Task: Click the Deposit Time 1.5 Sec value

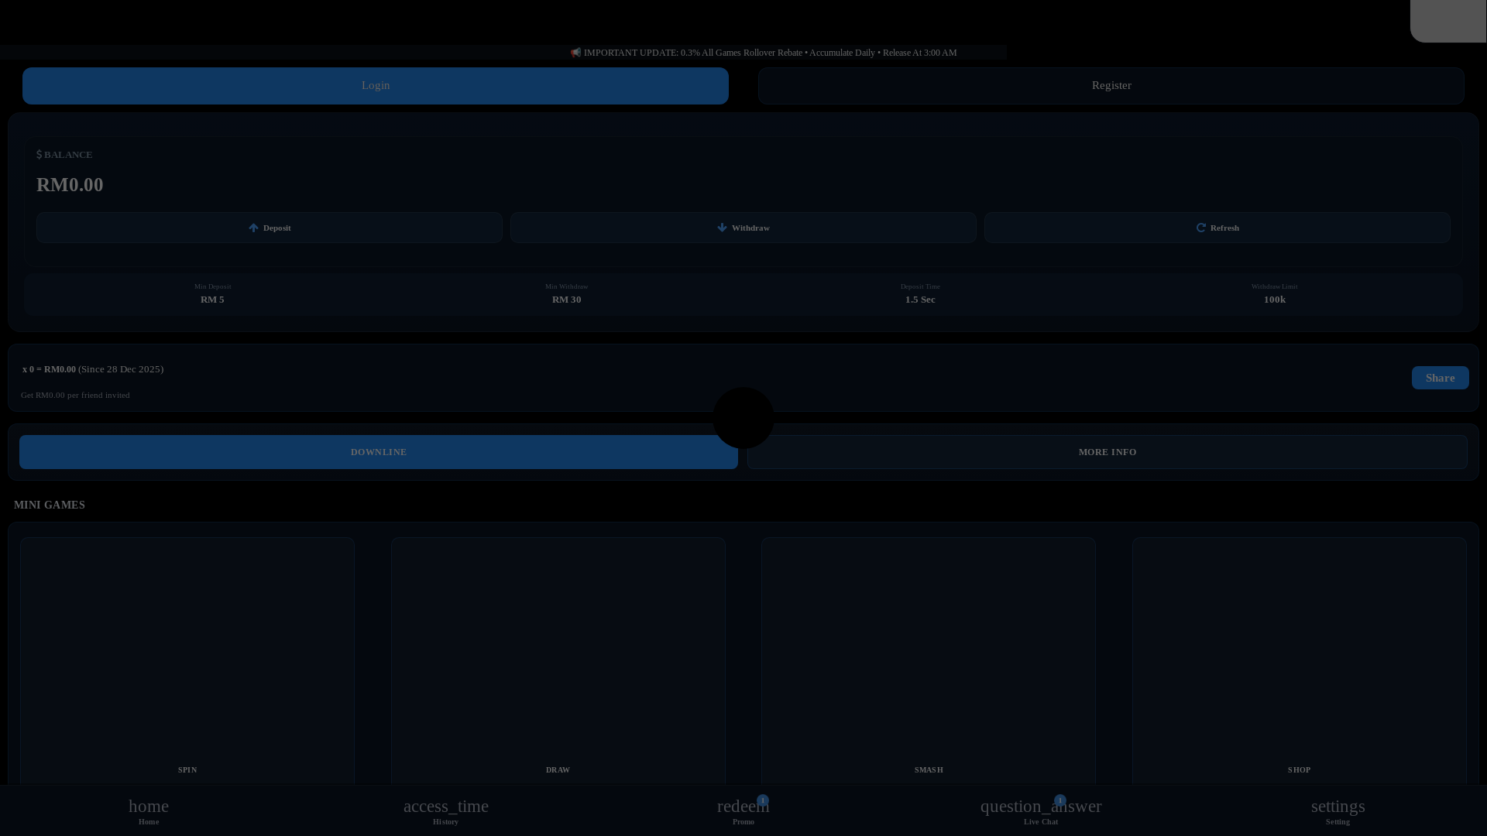Action: 920,300
